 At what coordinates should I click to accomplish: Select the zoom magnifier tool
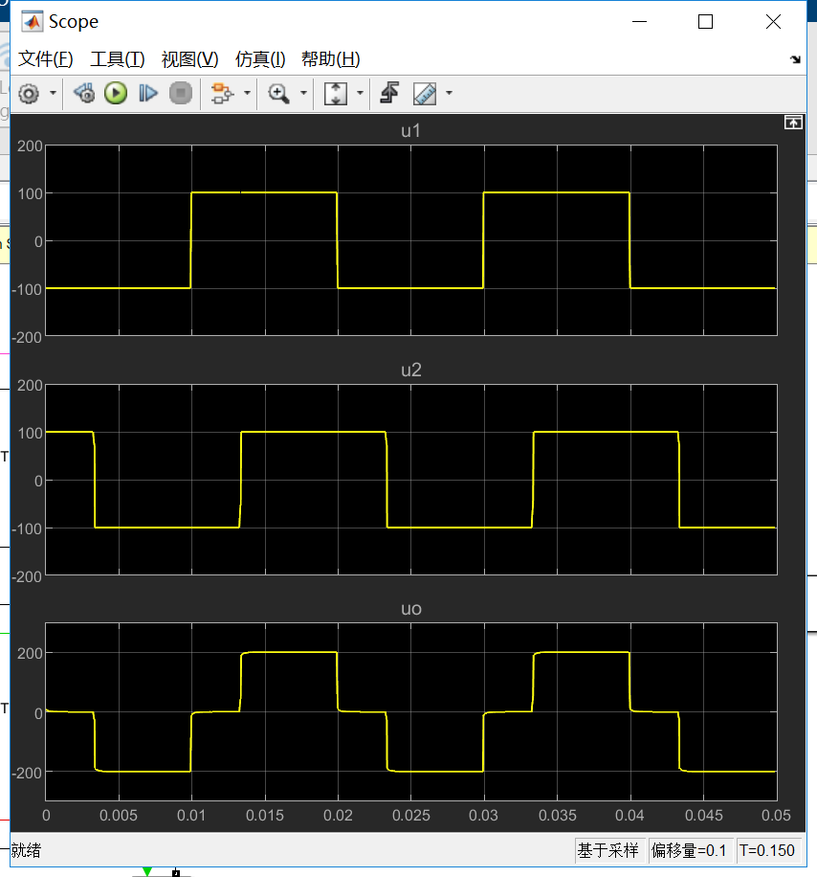(278, 93)
